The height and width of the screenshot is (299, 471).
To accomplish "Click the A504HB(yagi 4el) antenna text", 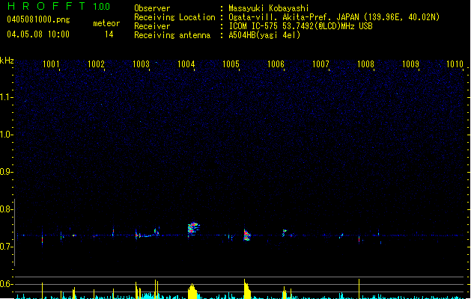I will pos(264,35).
